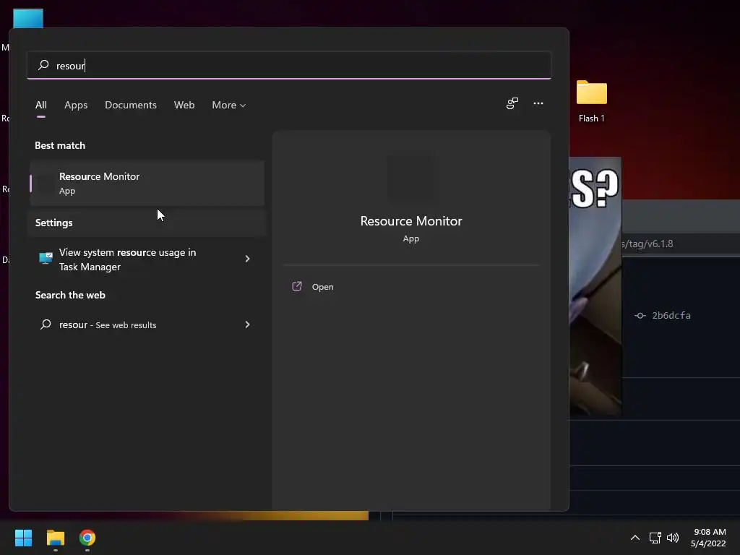
Task: Click 'resour - See web results' entry
Action: pos(147,324)
